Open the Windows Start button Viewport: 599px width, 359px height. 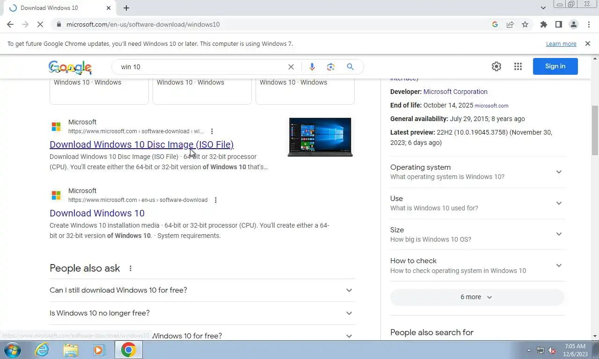tap(13, 350)
